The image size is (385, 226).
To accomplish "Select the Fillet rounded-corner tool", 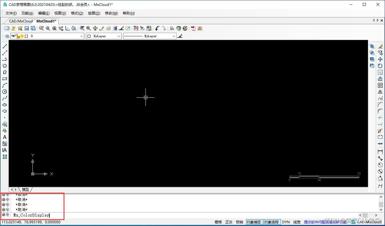I will point(380,111).
